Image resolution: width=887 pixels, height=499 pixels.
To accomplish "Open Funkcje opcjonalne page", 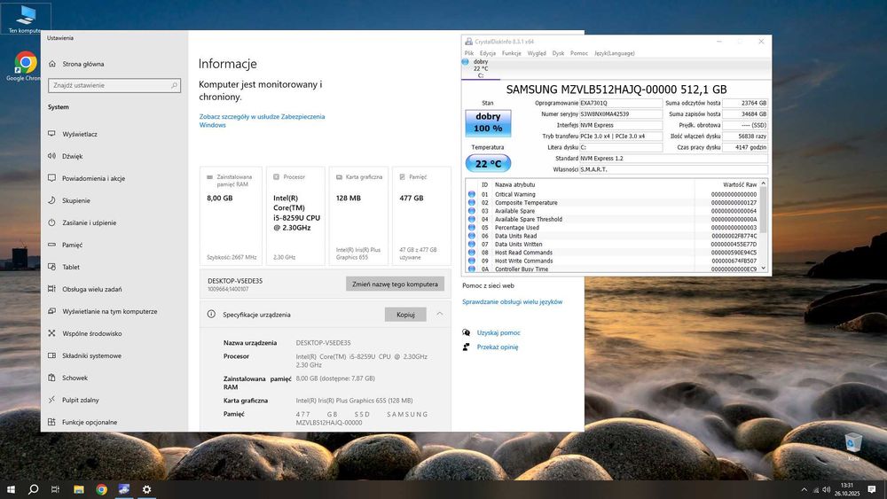I will pos(82,422).
